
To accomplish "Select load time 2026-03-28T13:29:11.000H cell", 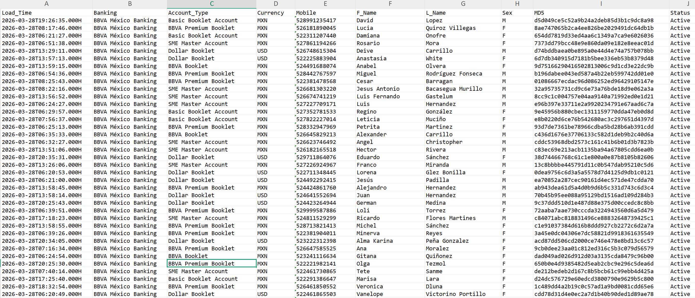I will click(x=46, y=51).
